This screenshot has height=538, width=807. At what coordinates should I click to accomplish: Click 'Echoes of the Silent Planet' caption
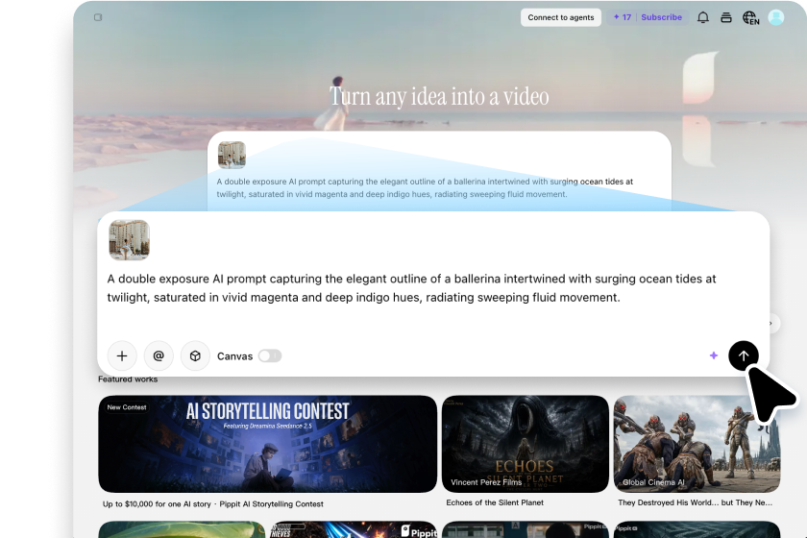click(495, 502)
